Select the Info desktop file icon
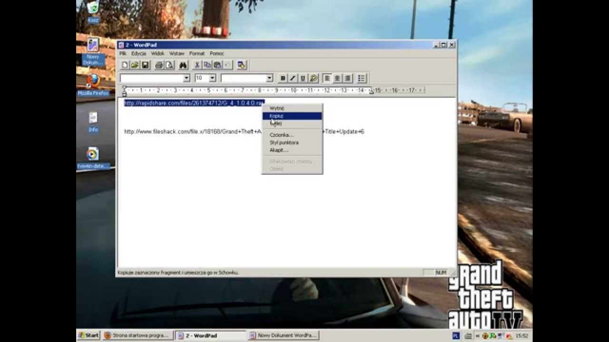This screenshot has width=609, height=342. (93, 122)
